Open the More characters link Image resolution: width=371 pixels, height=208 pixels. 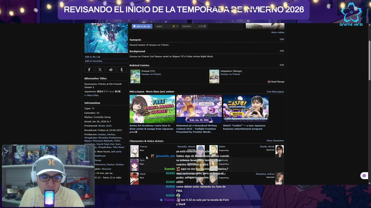[275, 141]
